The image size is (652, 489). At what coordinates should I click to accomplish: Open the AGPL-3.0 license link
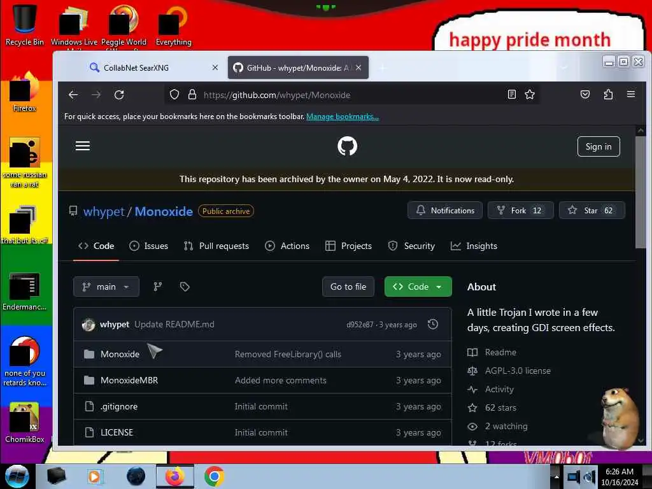click(x=509, y=371)
